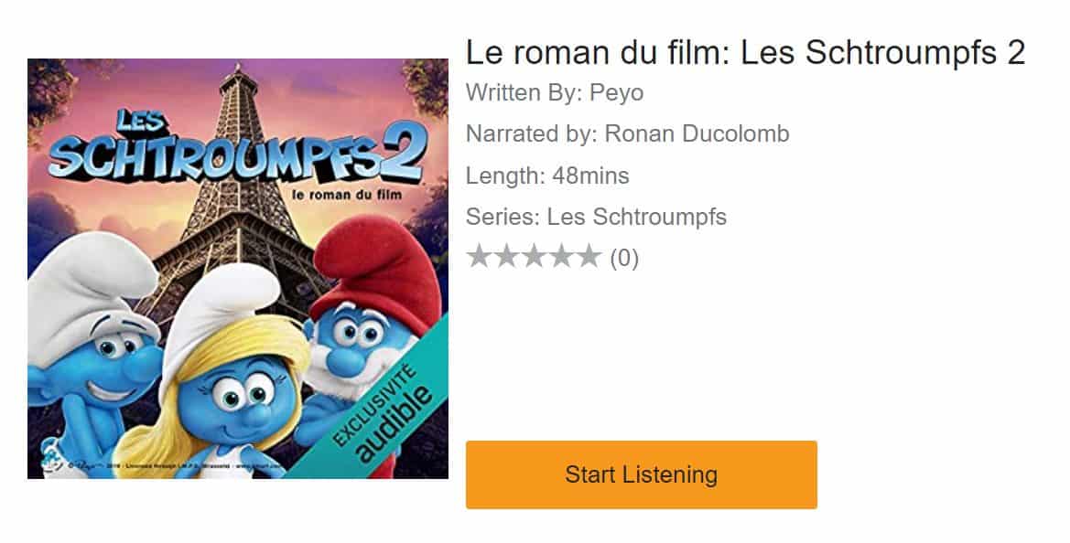Screen dimensions: 1070x543
Task: Click the (0) ratings count
Action: click(624, 258)
